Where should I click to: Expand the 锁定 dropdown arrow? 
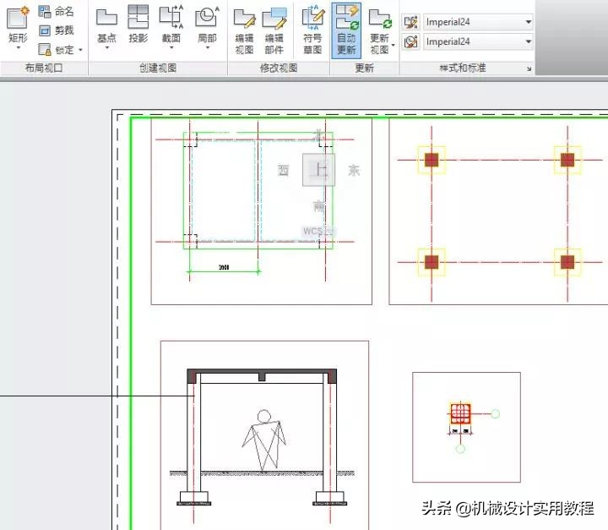(80, 50)
